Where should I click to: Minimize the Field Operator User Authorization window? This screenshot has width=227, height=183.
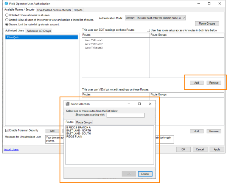click(199, 3)
